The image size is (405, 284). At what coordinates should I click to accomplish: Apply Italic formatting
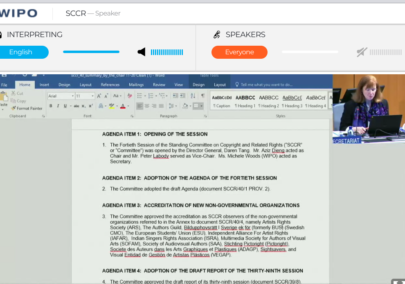[x=58, y=106]
